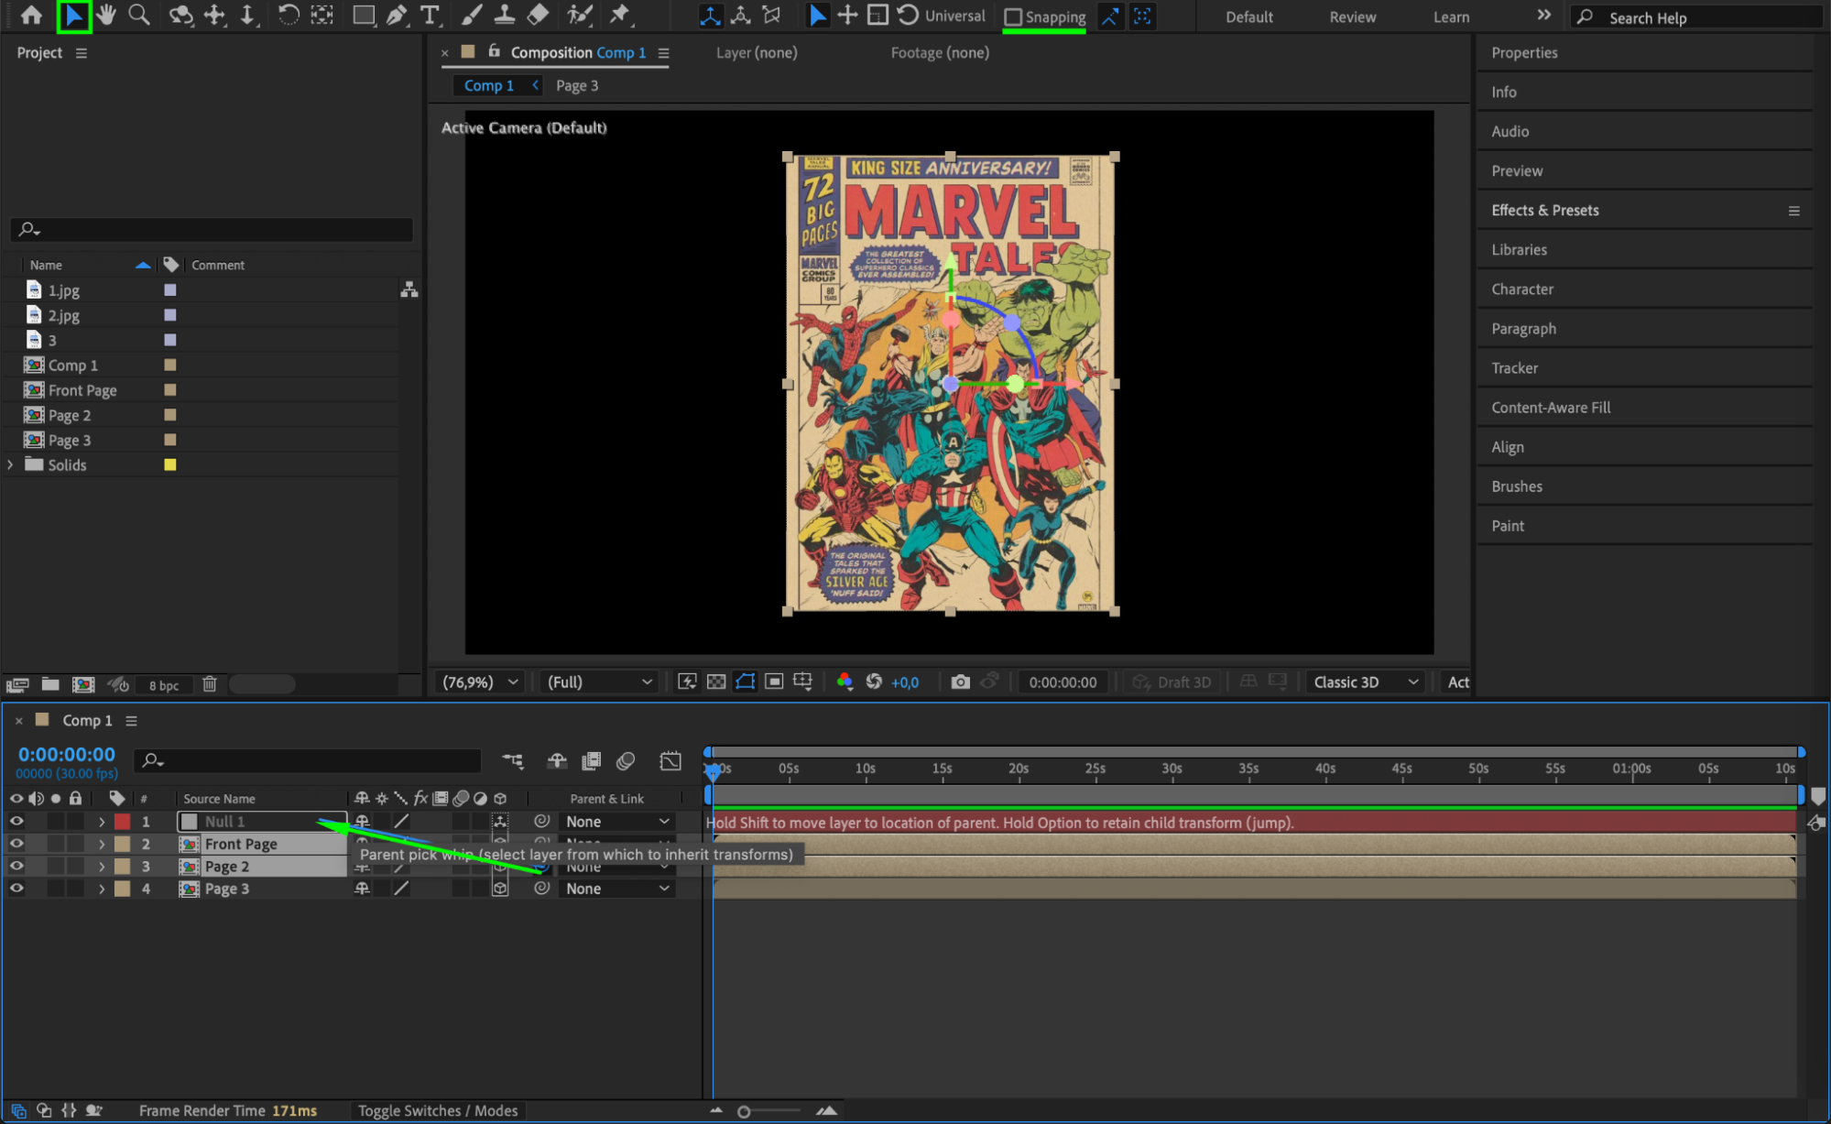Open the Effects & Presets panel
Viewport: 1831px width, 1124px height.
[x=1544, y=210]
